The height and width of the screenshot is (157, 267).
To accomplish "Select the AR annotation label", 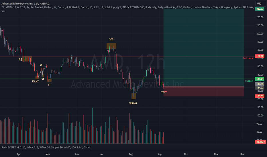I will [41, 65].
